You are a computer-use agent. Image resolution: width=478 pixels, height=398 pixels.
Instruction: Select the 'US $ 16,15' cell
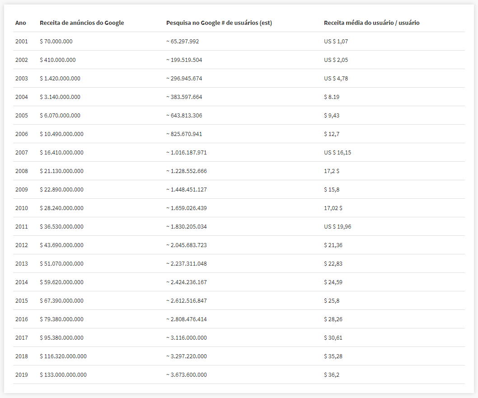tap(337, 153)
